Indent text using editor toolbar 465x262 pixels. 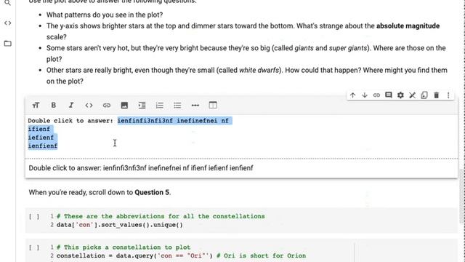(x=142, y=105)
